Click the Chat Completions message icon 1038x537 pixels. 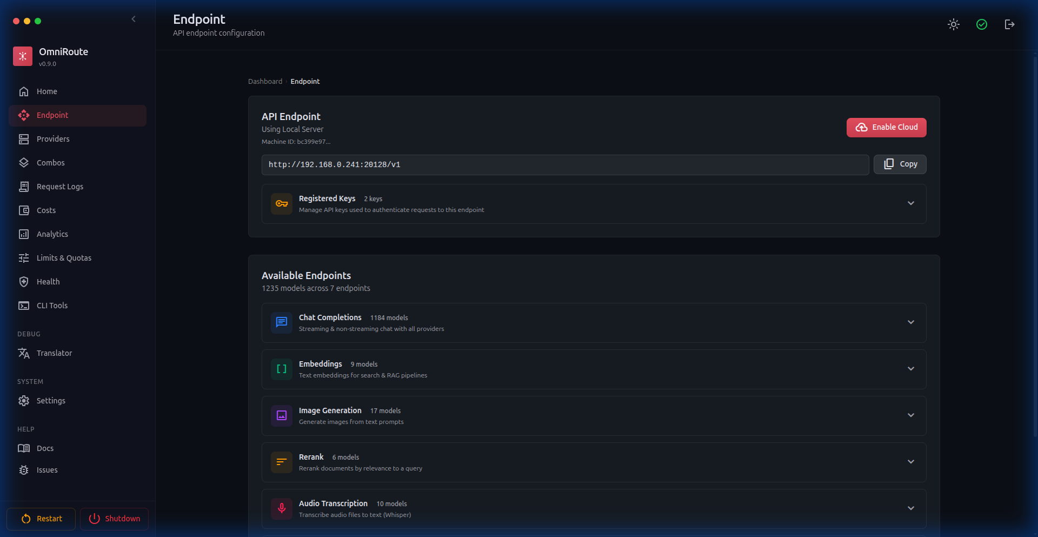coord(282,323)
